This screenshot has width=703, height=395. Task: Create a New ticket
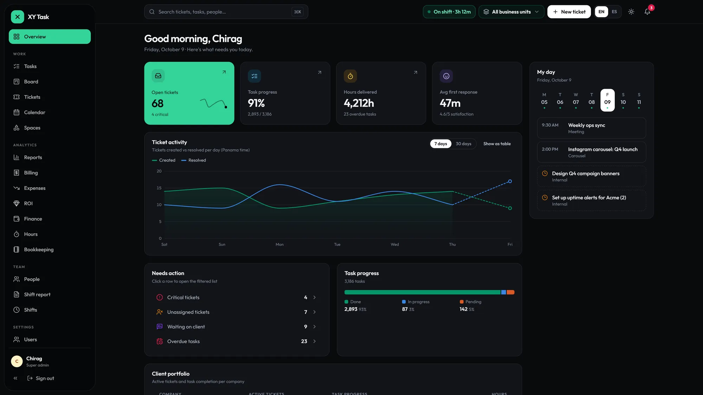click(x=569, y=12)
